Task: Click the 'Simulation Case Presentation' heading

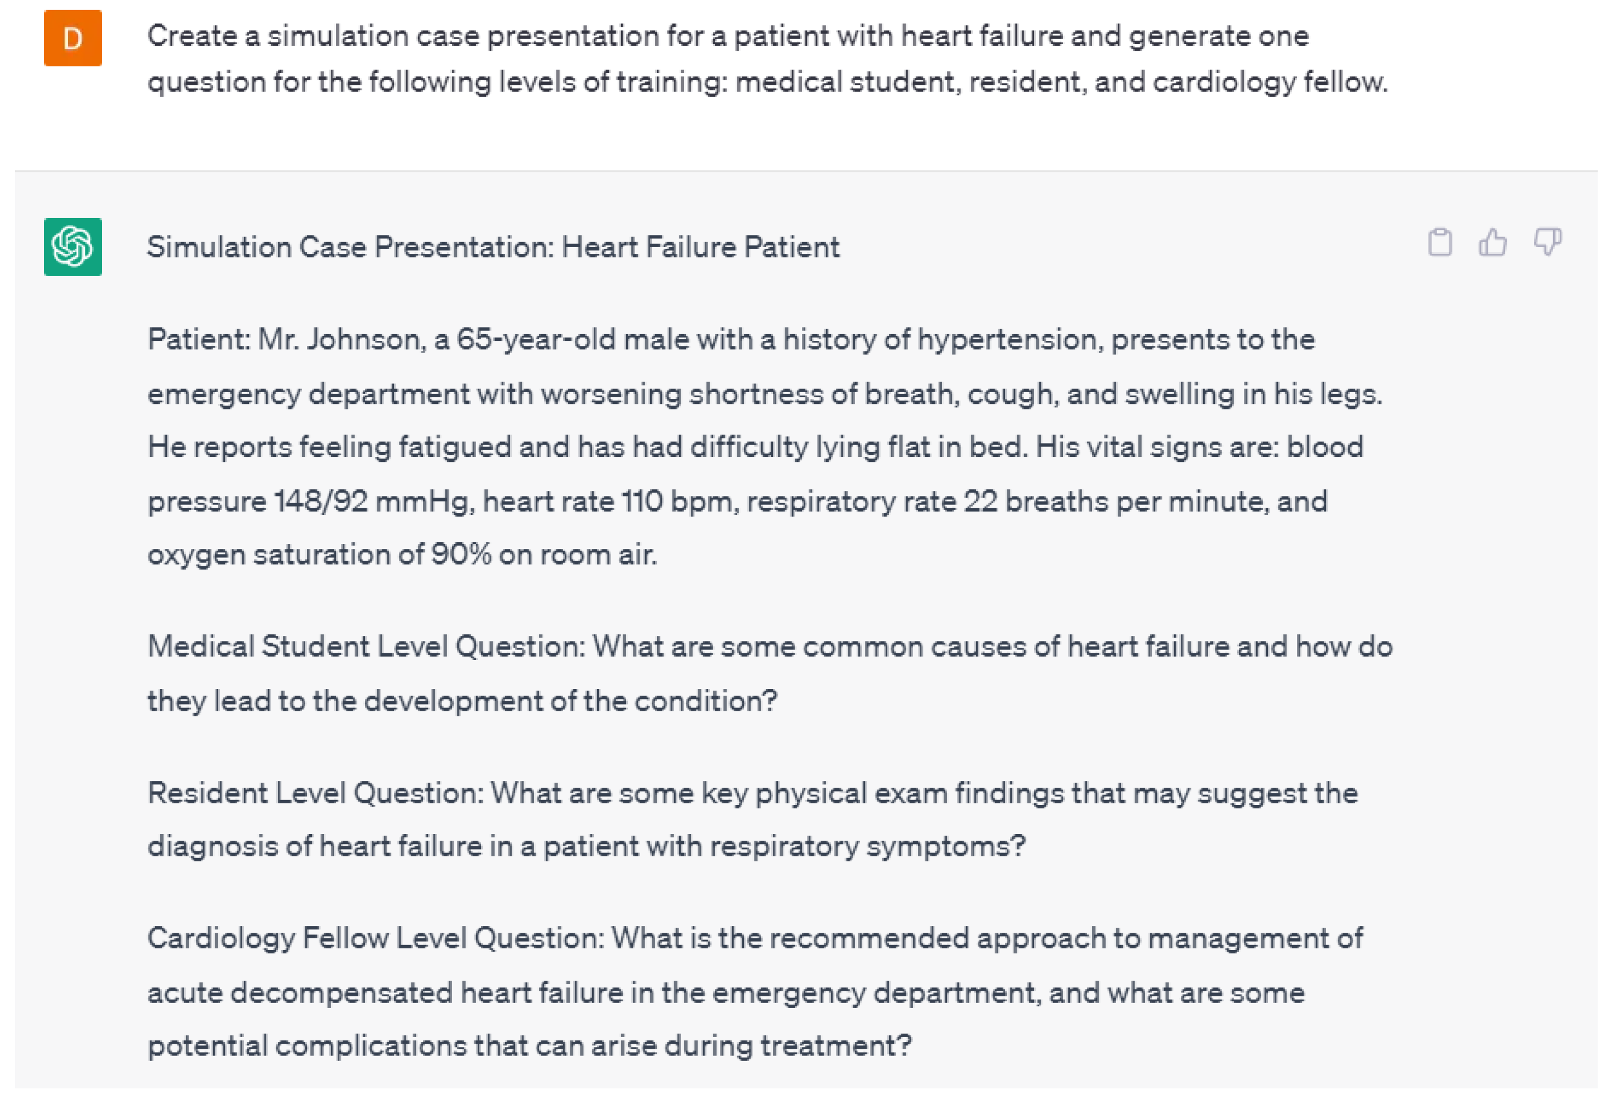Action: coord(493,247)
